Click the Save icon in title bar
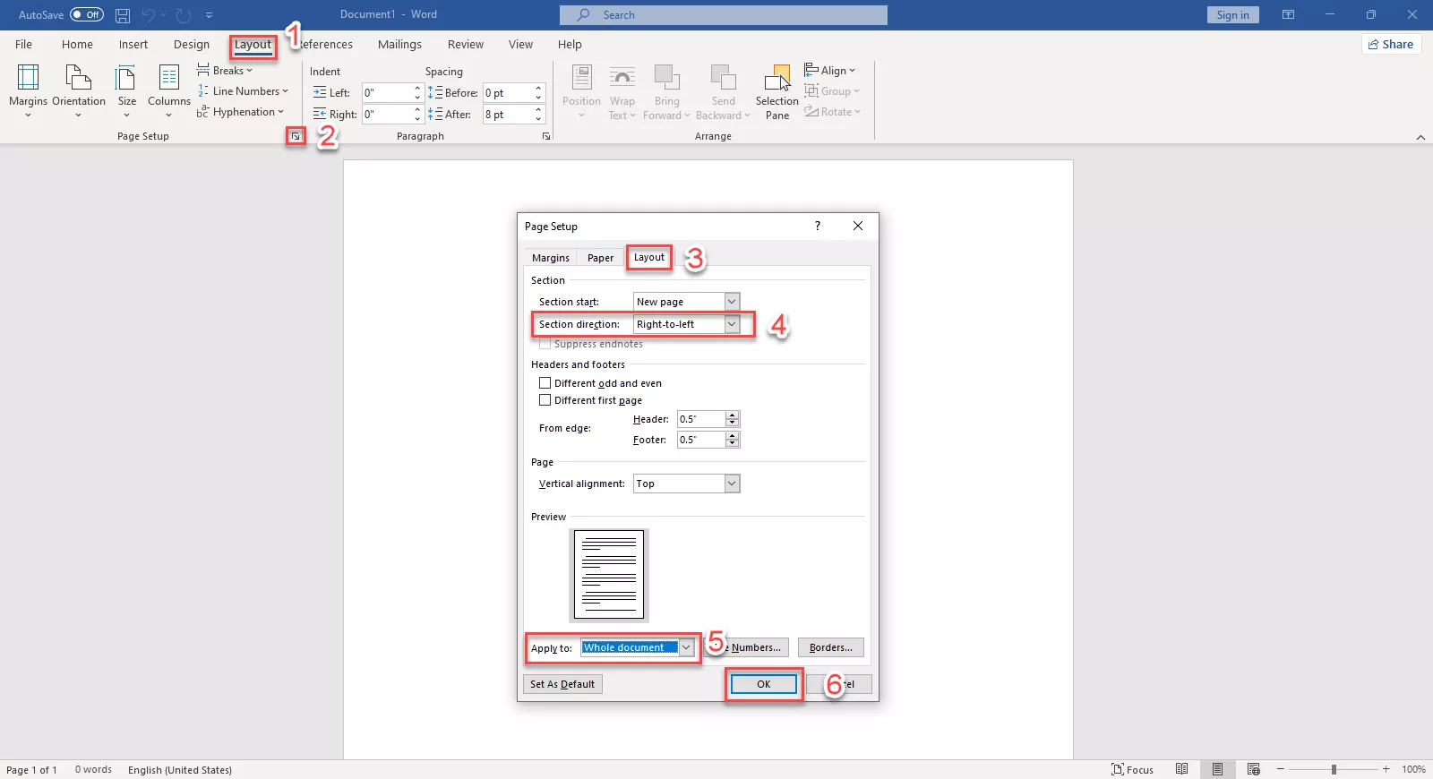Viewport: 1433px width, 779px height. 123,15
